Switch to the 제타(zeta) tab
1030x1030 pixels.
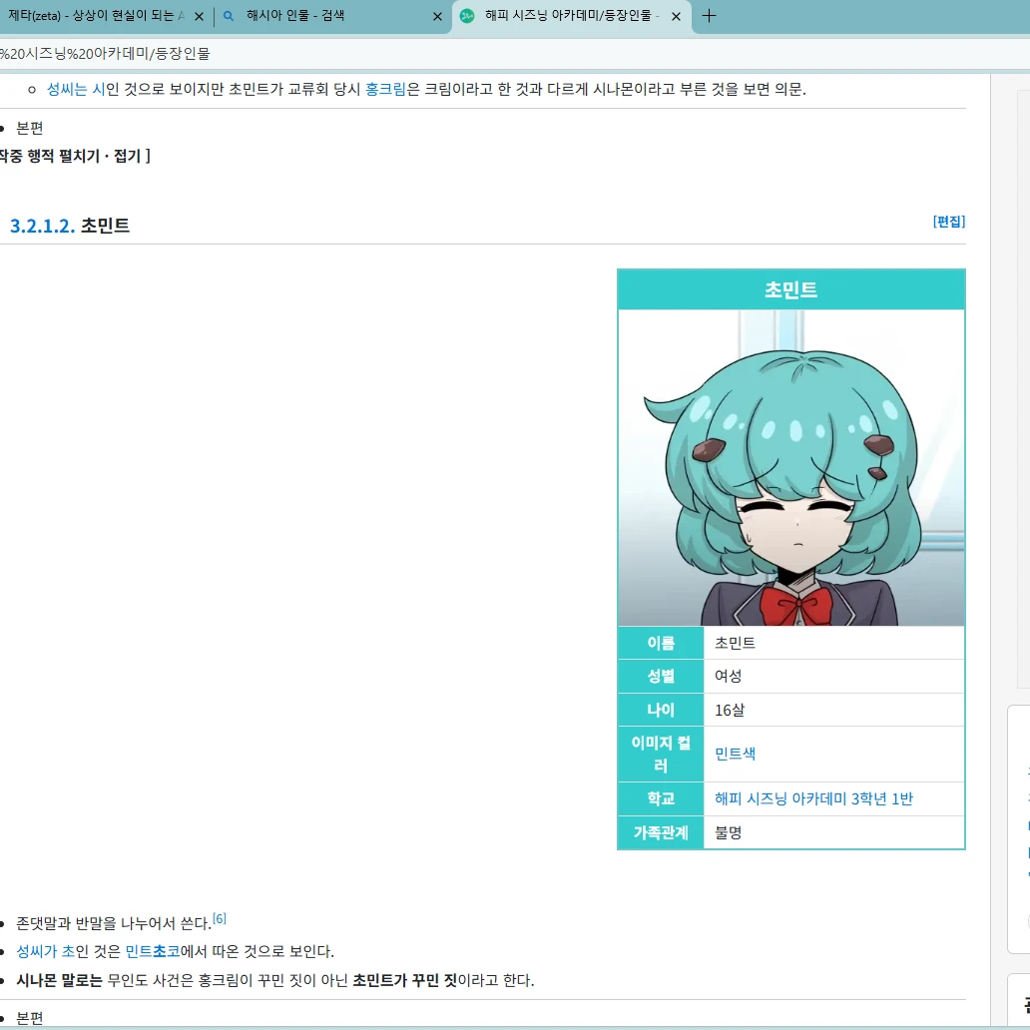pos(96,16)
